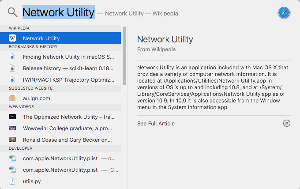Select the utils.py developer result
300x189 pixels.
pos(60,181)
